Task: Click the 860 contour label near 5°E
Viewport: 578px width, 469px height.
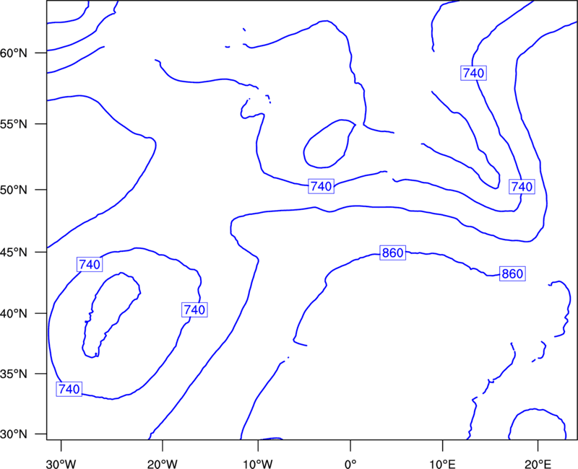Action: point(392,253)
